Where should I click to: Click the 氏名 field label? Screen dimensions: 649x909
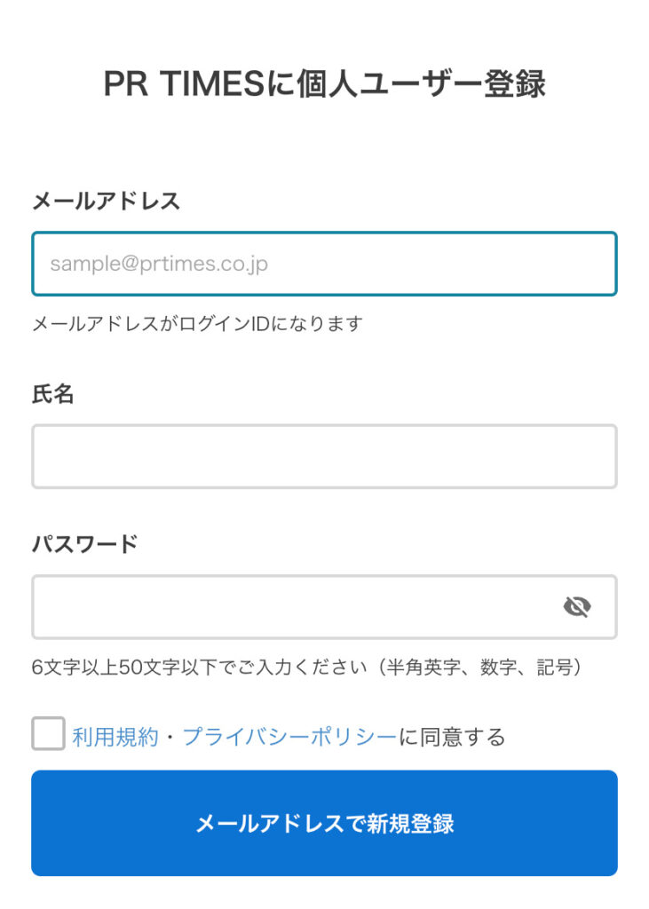point(52,394)
